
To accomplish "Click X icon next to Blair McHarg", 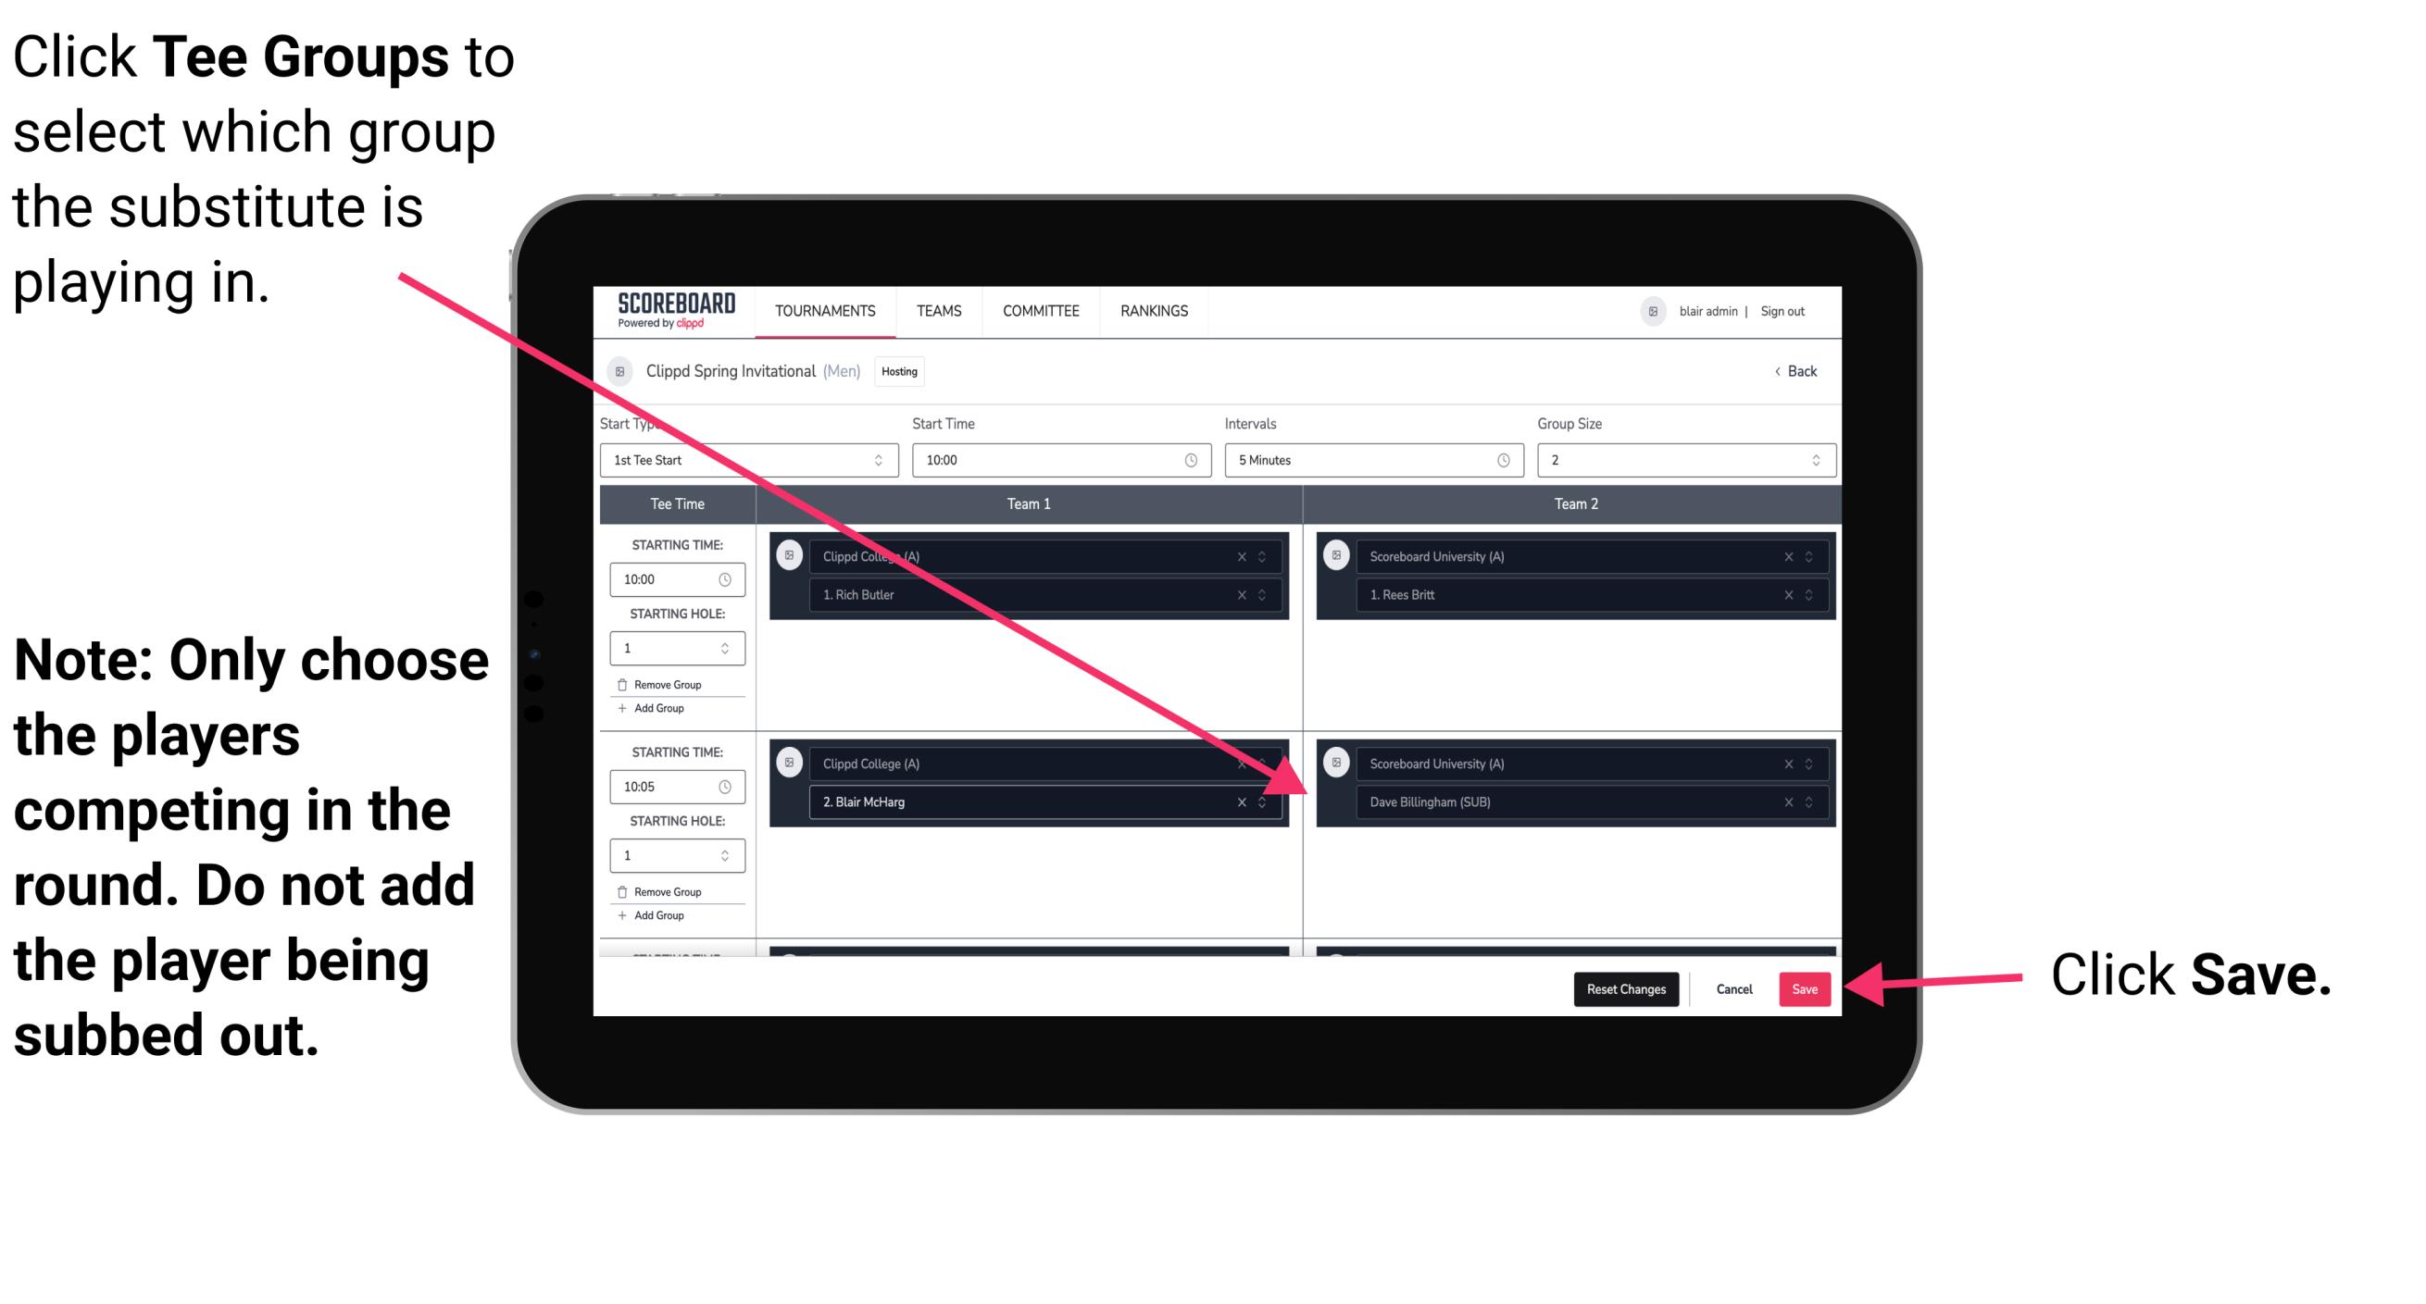I will 1239,803.
